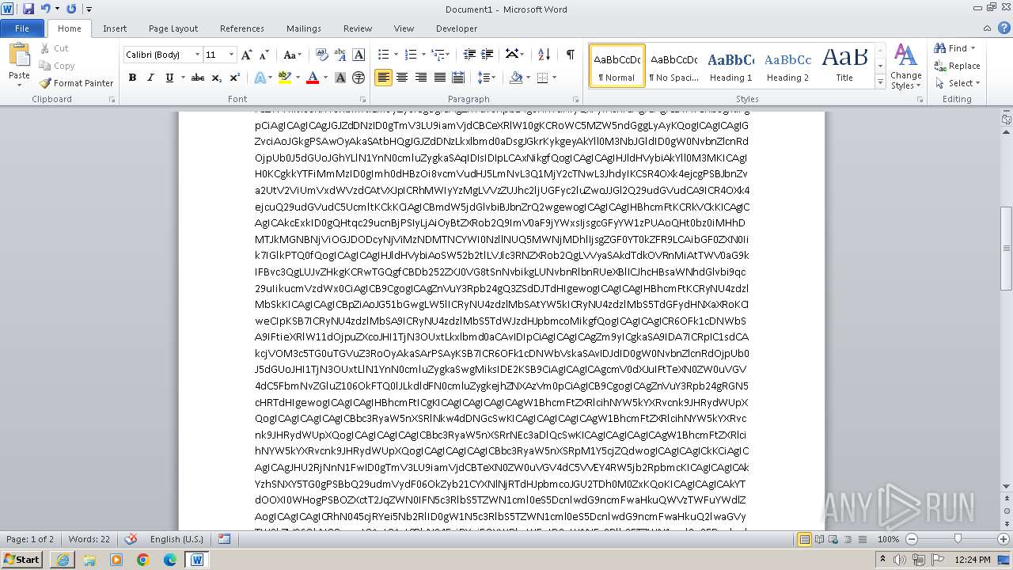The width and height of the screenshot is (1013, 570).
Task: Open the Change Case dropdown
Action: [x=292, y=55]
